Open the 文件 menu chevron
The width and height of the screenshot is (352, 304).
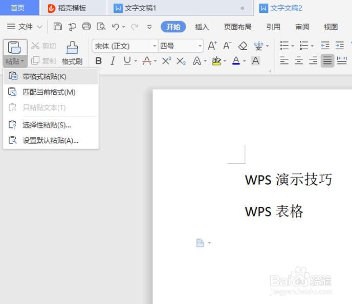(x=39, y=27)
